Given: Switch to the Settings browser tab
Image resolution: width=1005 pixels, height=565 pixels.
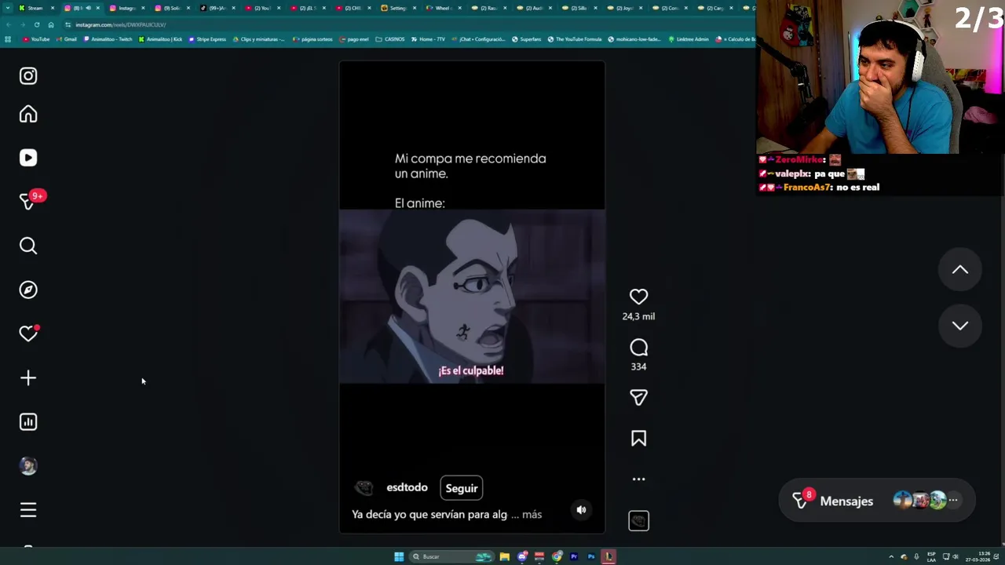Looking at the screenshot, I should coord(398,8).
